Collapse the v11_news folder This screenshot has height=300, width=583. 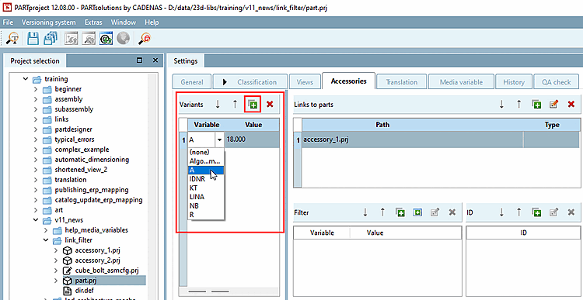click(35, 220)
